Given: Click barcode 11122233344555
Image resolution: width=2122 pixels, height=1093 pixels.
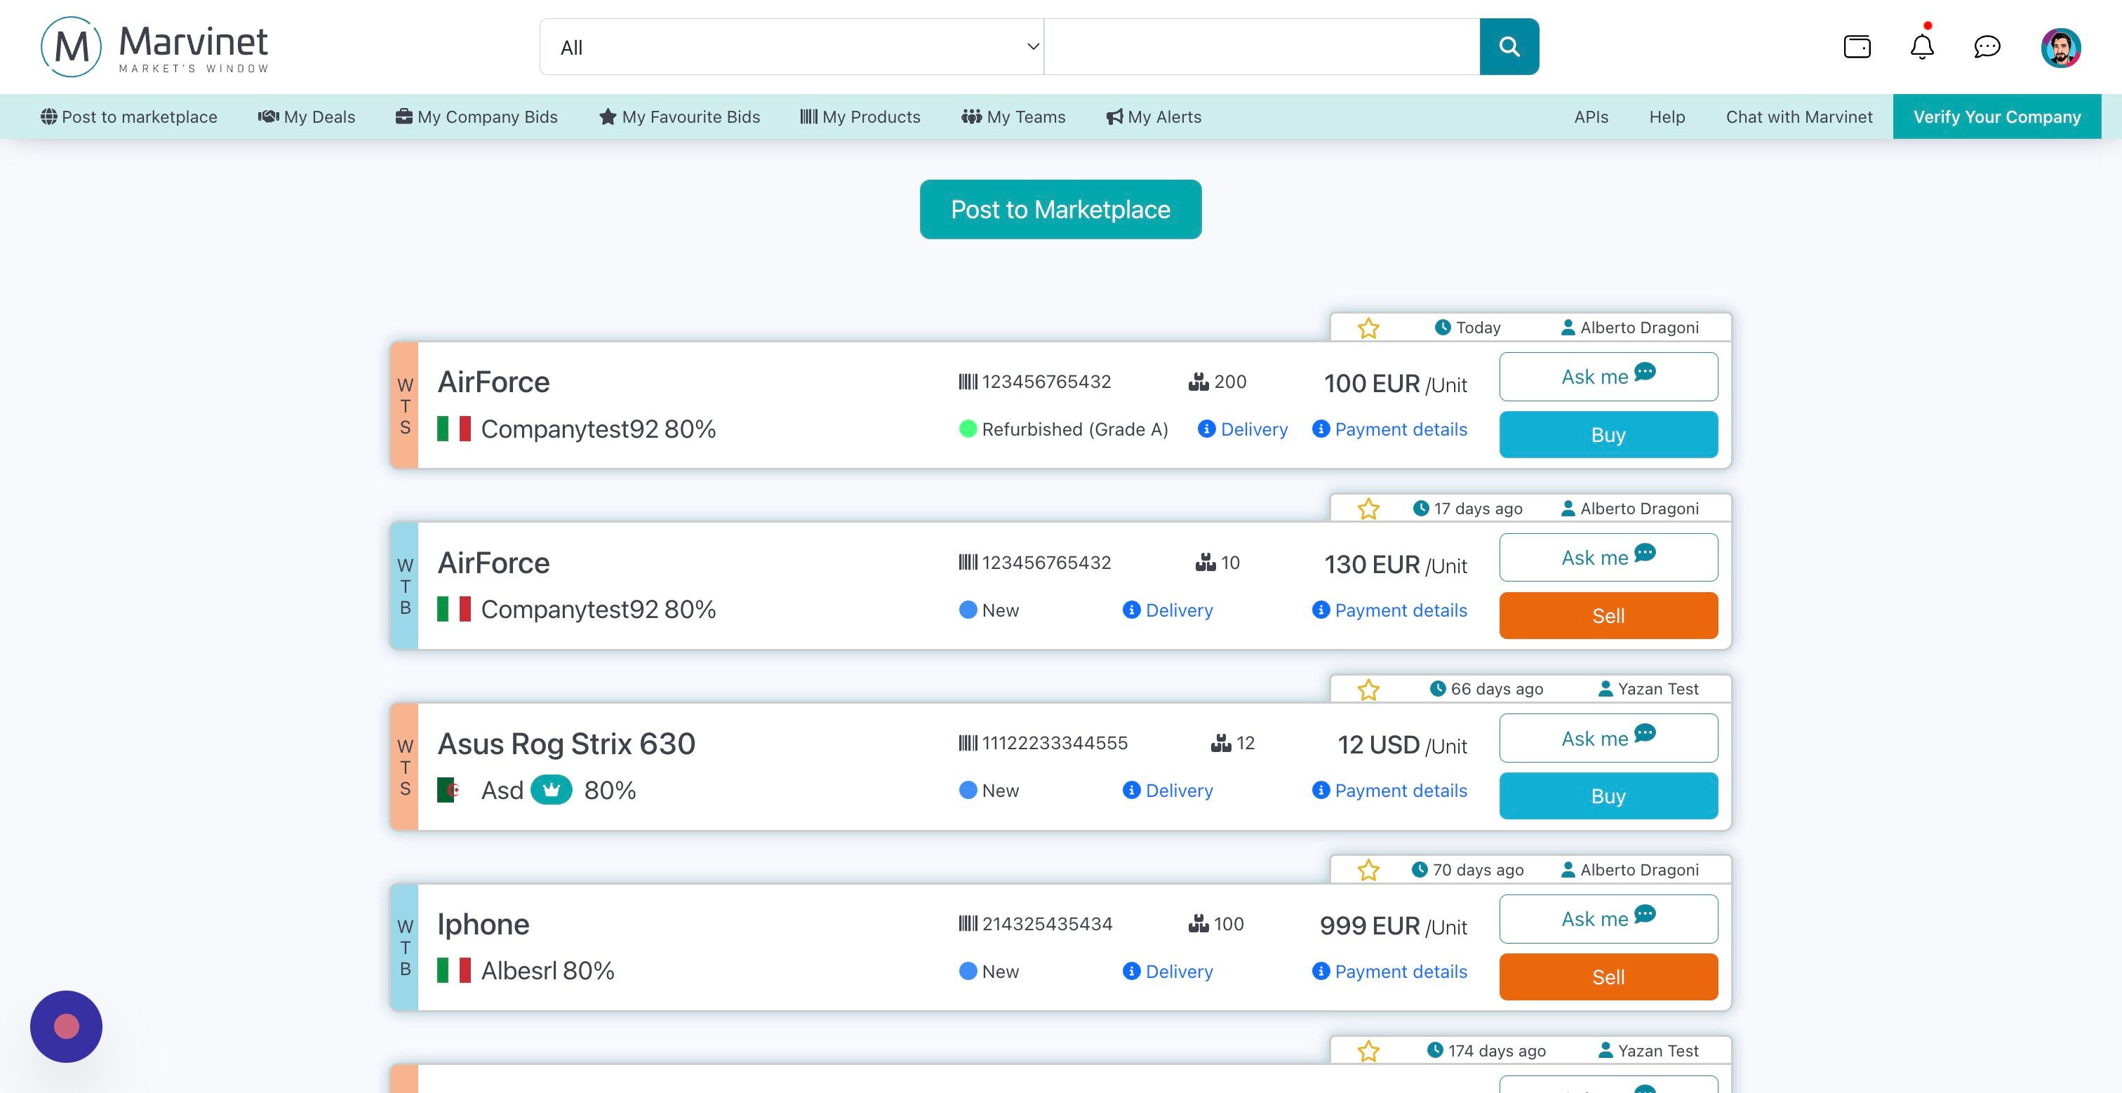Looking at the screenshot, I should tap(1043, 743).
